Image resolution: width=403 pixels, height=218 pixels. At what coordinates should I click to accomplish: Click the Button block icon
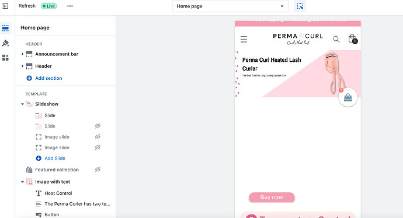pos(39,215)
